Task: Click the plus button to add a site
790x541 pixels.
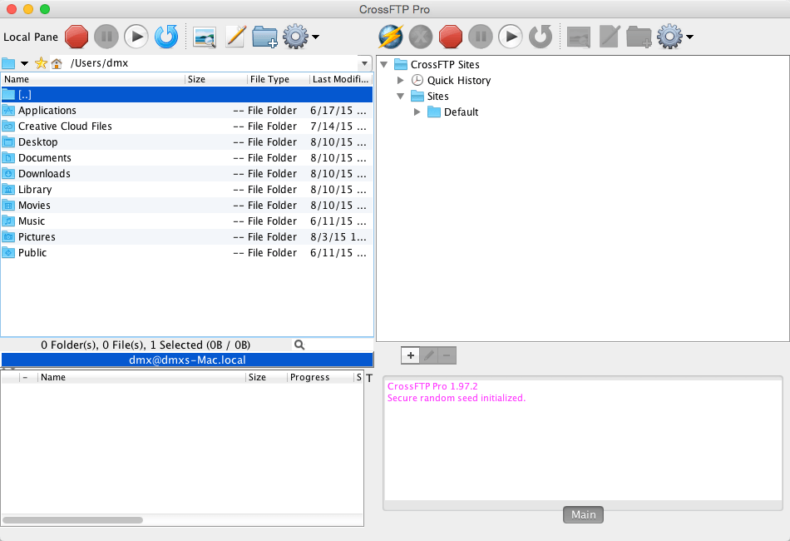Action: coord(410,355)
